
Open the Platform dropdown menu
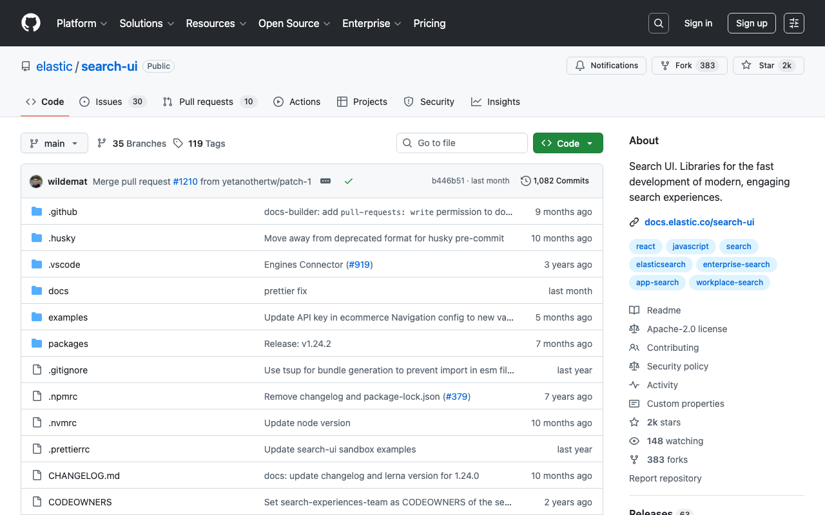pos(82,23)
